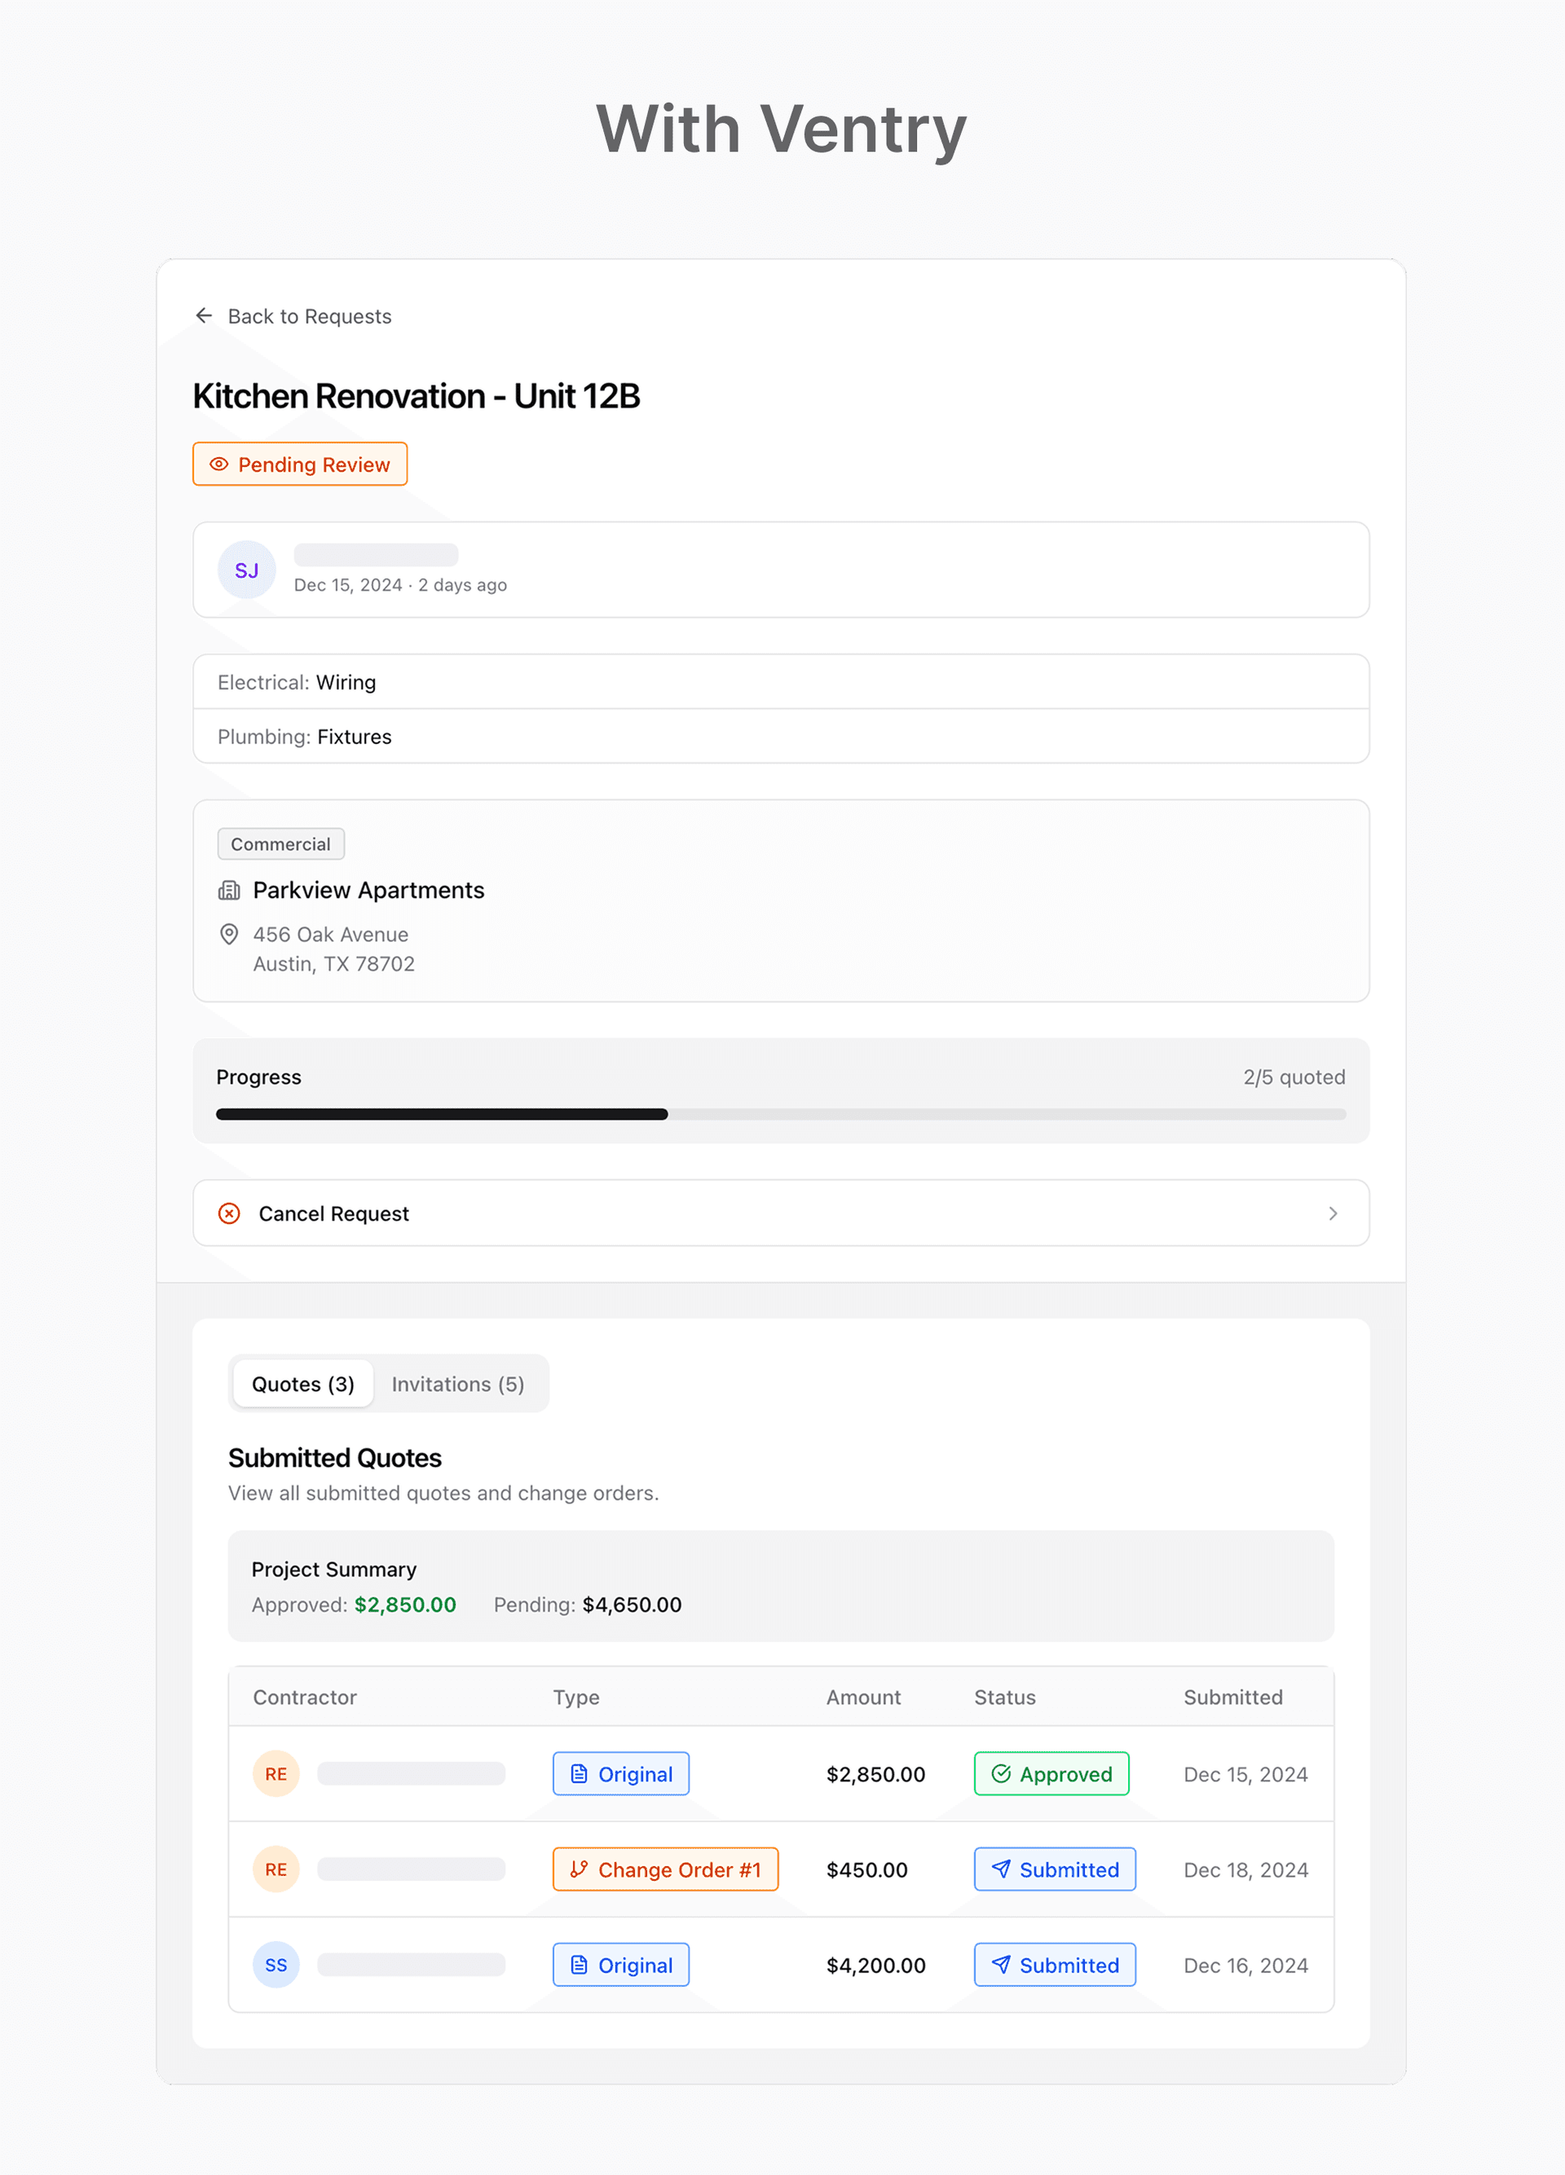Click the building icon beside Parkview Apartments
The width and height of the screenshot is (1565, 2175).
(x=229, y=890)
